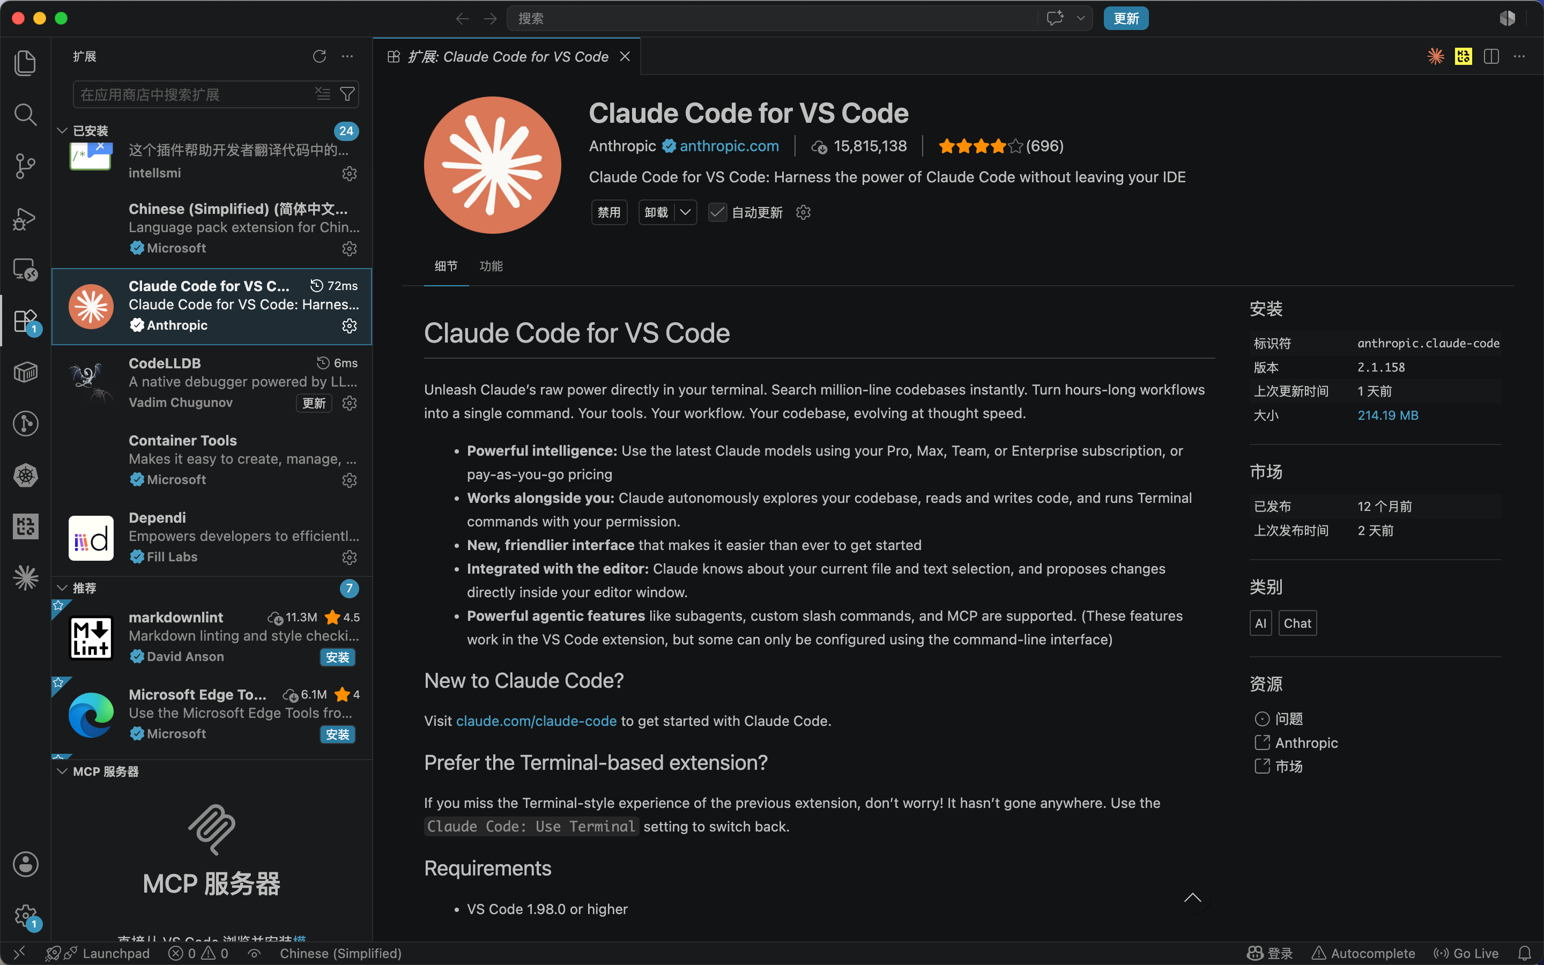This screenshot has height=965, width=1544.
Task: Collapse the 已安装 section
Action: 62,130
